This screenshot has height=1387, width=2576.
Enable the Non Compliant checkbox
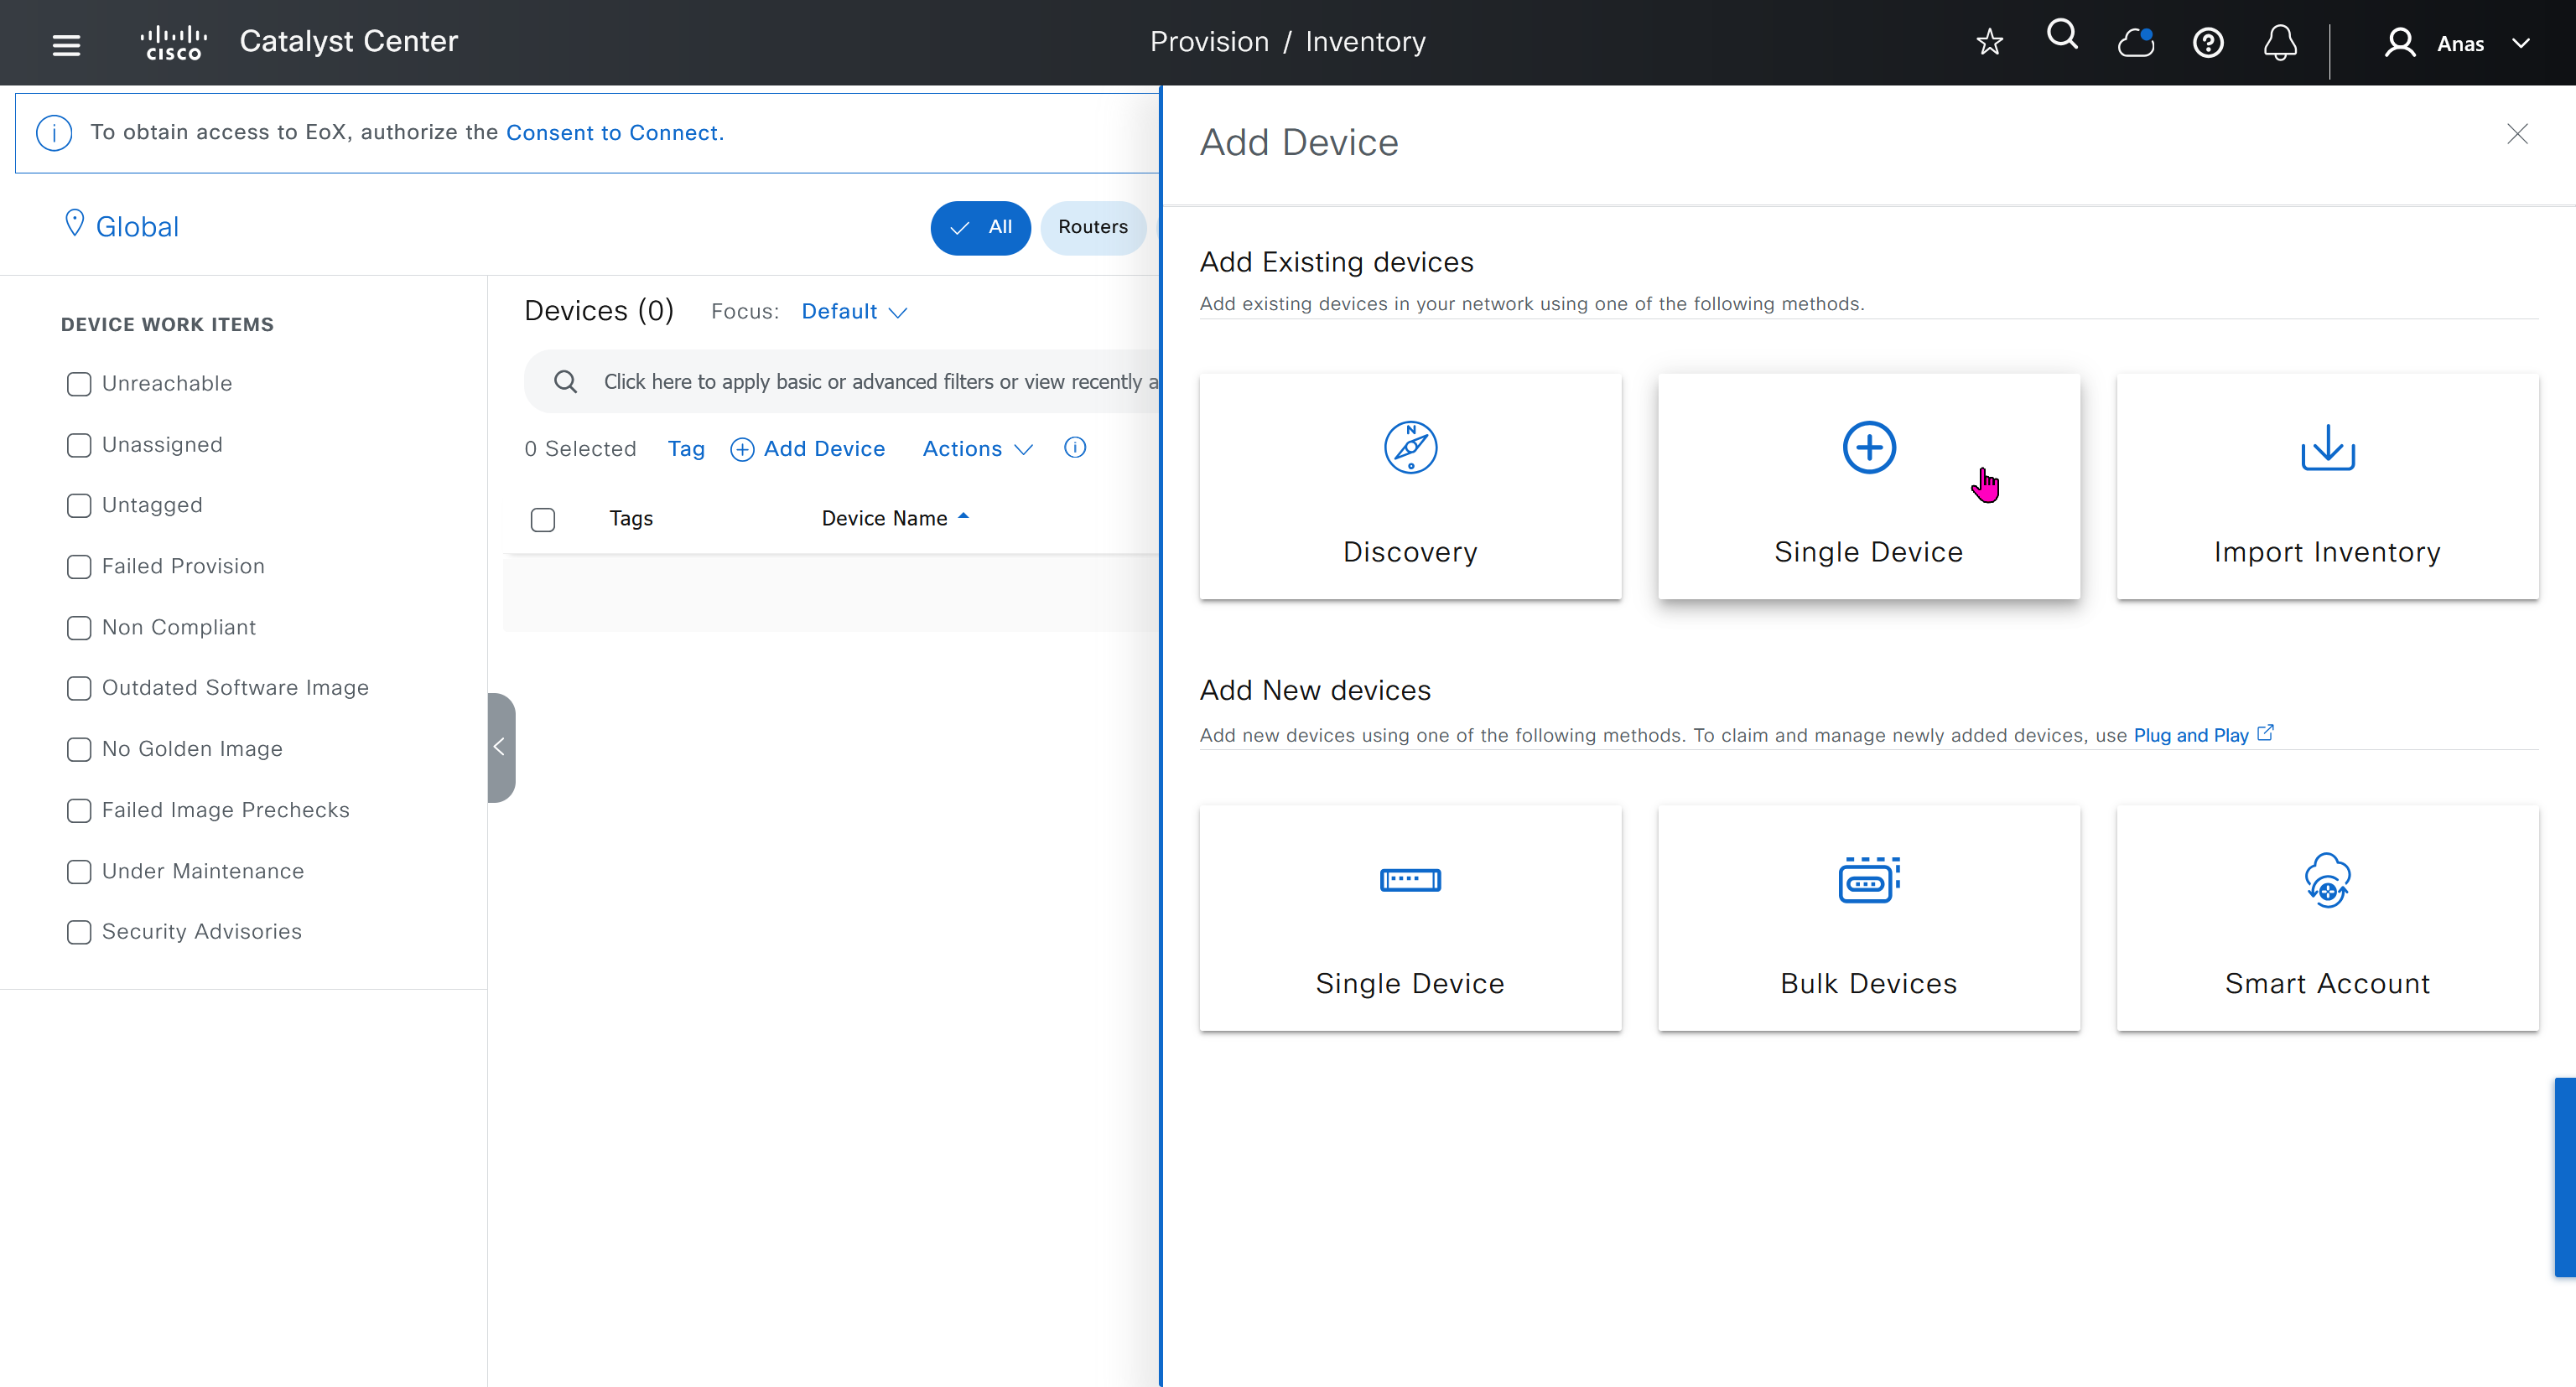[79, 628]
